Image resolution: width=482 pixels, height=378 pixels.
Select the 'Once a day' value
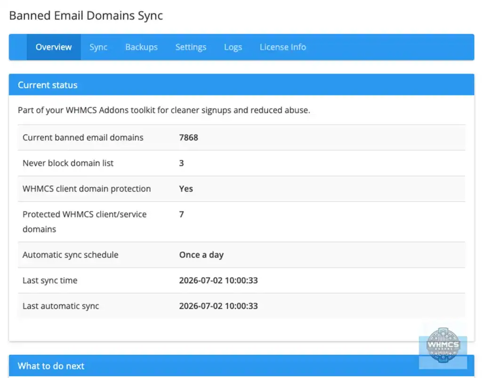pyautogui.click(x=201, y=255)
